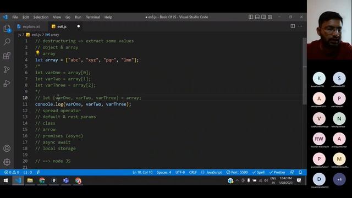Select participant avatar labeled K
The width and height of the screenshot is (352, 198).
point(319,78)
